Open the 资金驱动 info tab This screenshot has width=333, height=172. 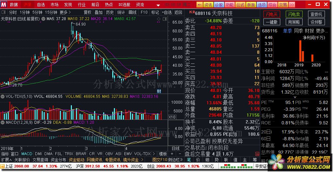[76, 159]
